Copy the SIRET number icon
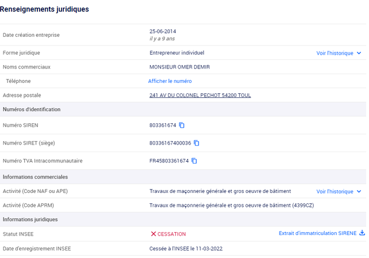 point(197,143)
